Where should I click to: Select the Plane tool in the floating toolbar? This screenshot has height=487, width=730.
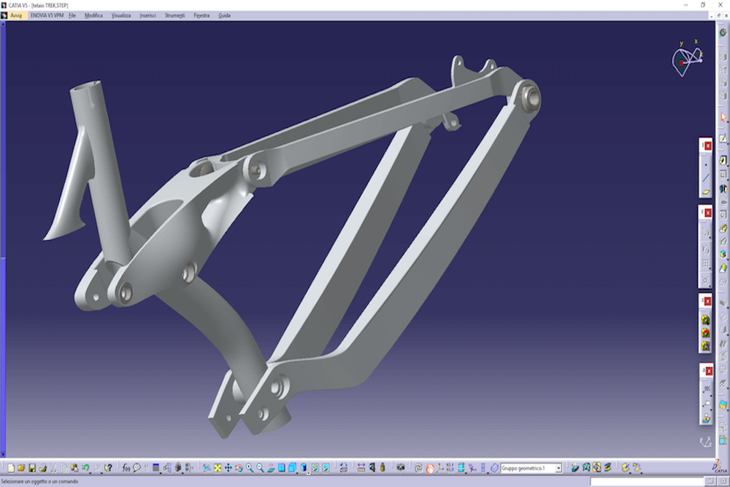tap(706, 191)
